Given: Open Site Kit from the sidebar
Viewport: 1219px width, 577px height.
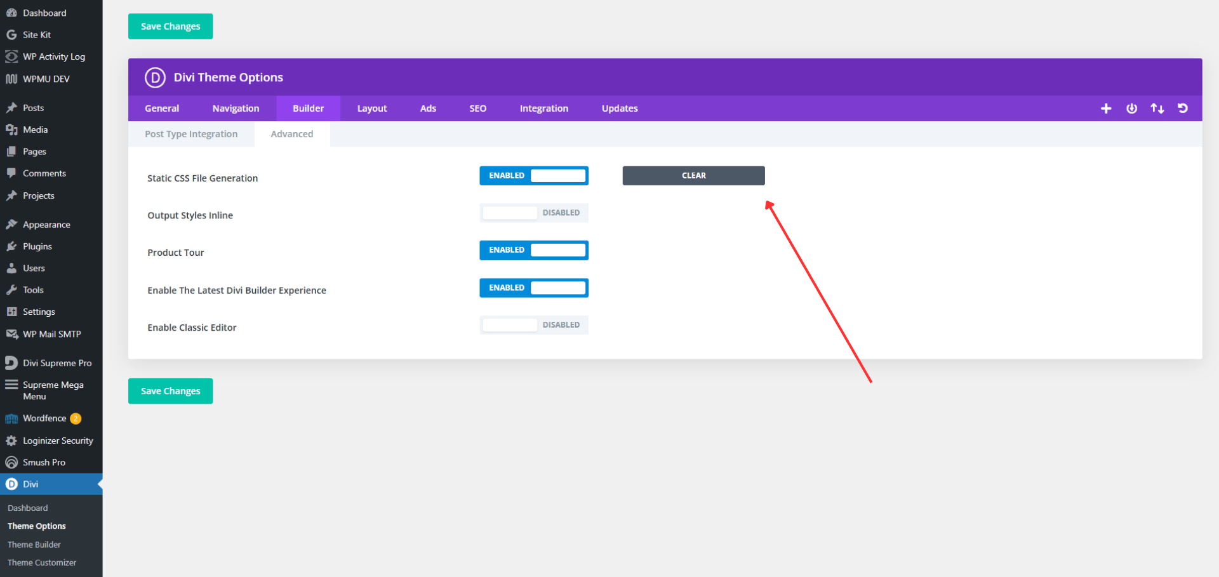Looking at the screenshot, I should click(36, 35).
